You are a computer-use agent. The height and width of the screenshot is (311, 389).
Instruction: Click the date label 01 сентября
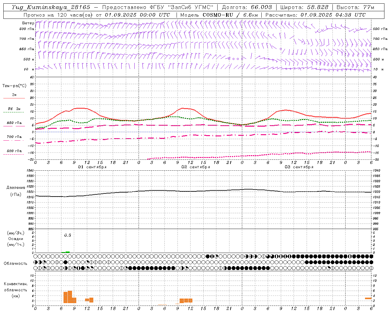(x=92, y=167)
